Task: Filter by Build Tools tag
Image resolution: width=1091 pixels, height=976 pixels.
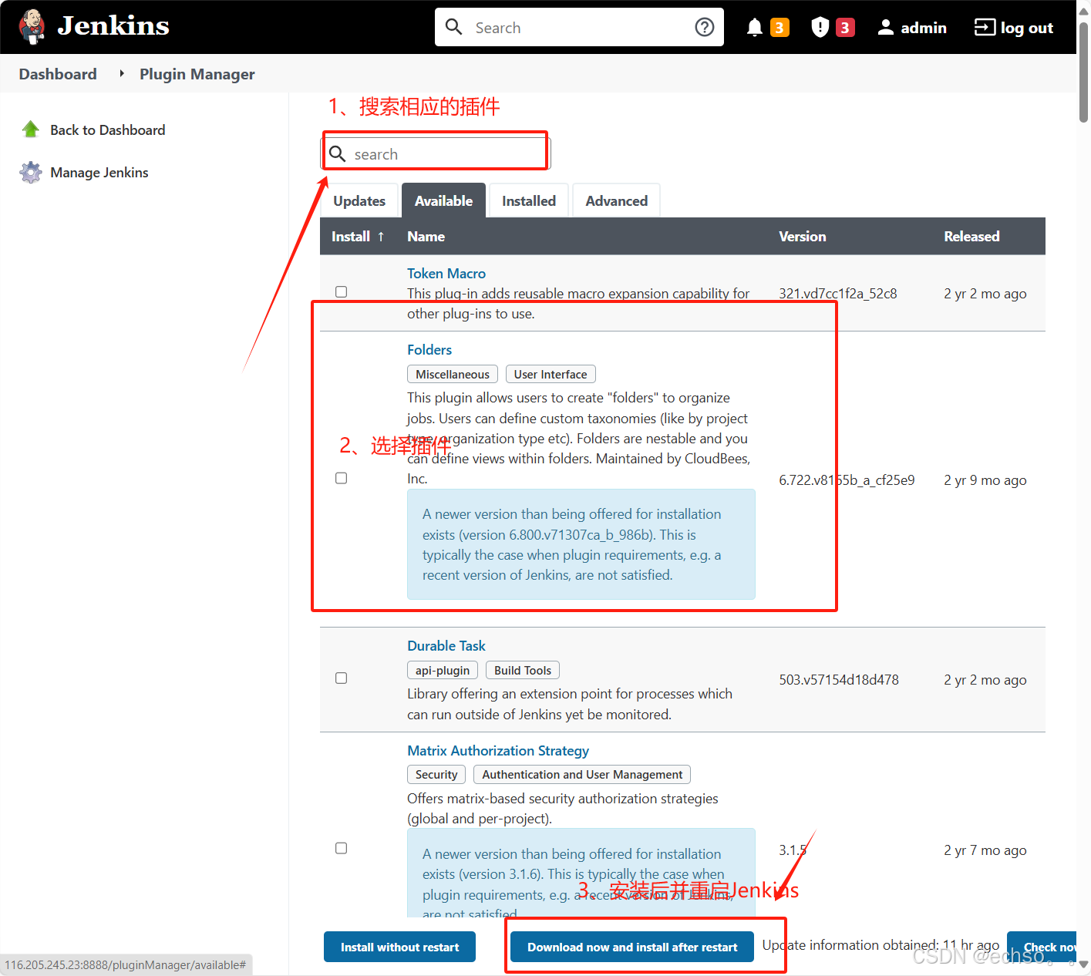Action: click(523, 670)
